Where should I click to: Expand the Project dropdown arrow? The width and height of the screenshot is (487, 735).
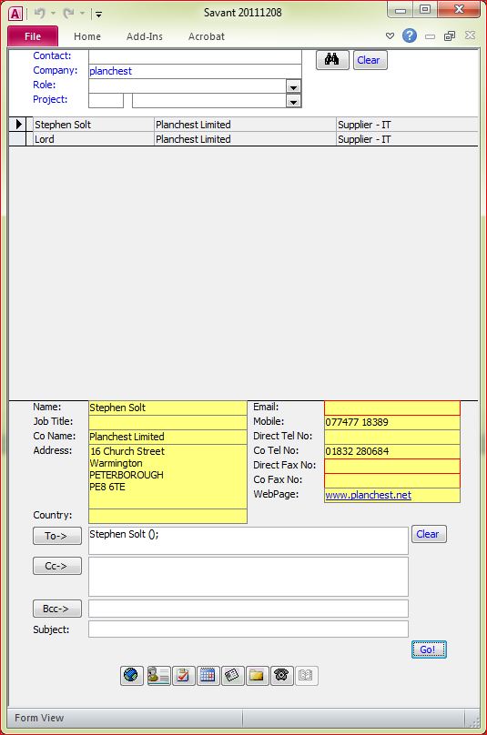(293, 101)
